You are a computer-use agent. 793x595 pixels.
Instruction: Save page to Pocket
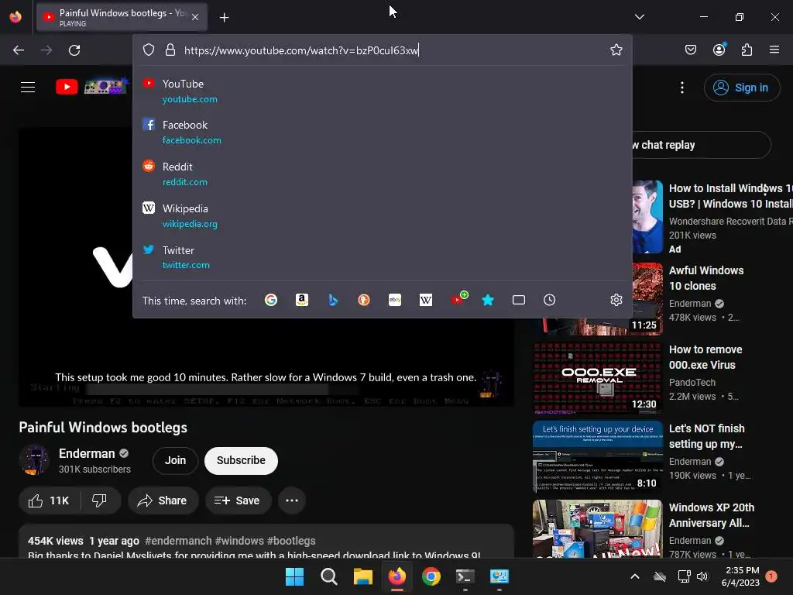691,50
